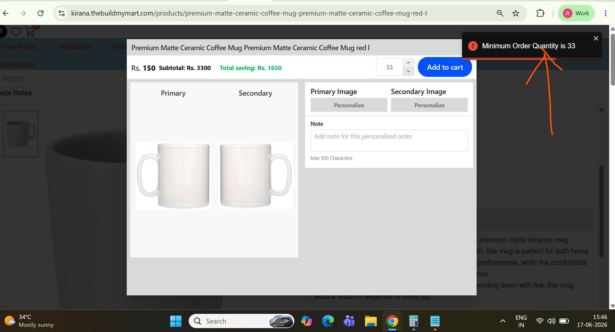The width and height of the screenshot is (615, 332).
Task: Select the address bar URL
Action: click(x=249, y=13)
